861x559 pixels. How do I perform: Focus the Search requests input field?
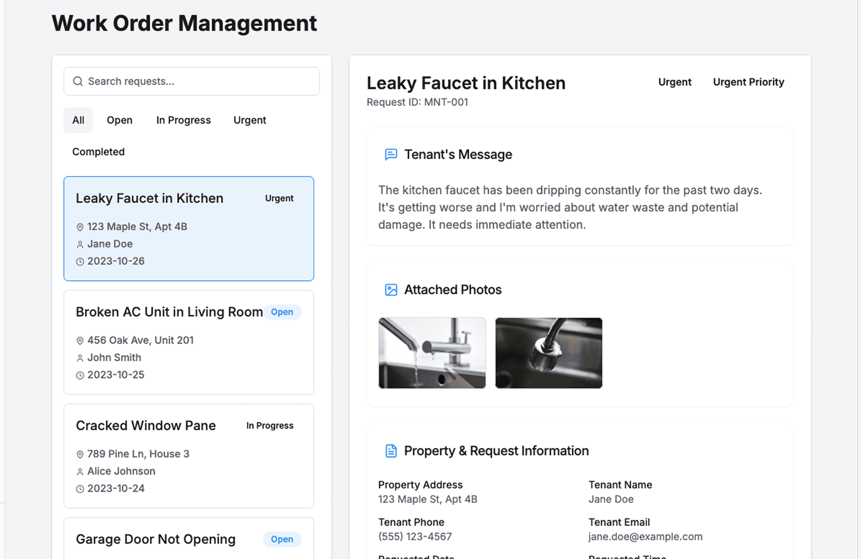[197, 81]
